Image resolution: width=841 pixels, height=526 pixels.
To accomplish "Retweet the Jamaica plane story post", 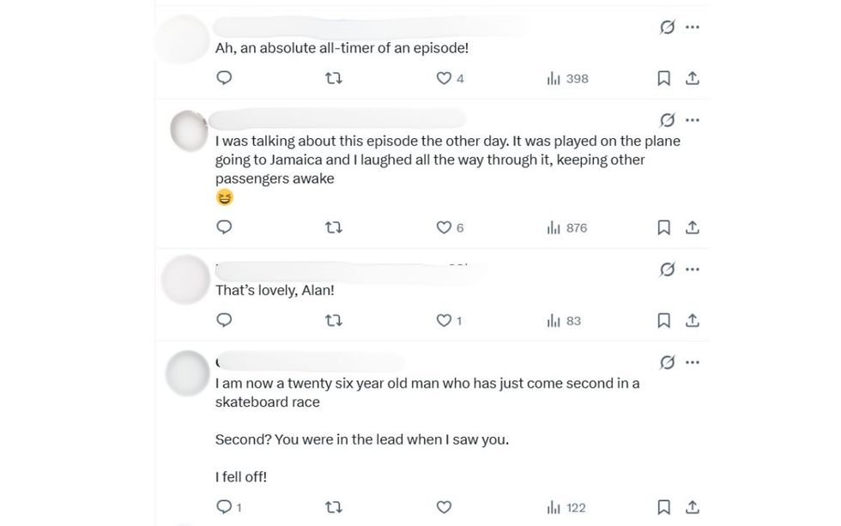I will pyautogui.click(x=335, y=227).
